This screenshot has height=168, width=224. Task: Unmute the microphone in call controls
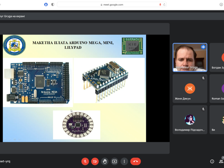[x=85, y=161]
